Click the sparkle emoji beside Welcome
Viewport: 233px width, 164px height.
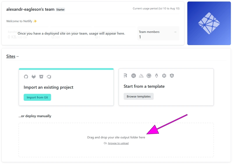click(x=35, y=21)
